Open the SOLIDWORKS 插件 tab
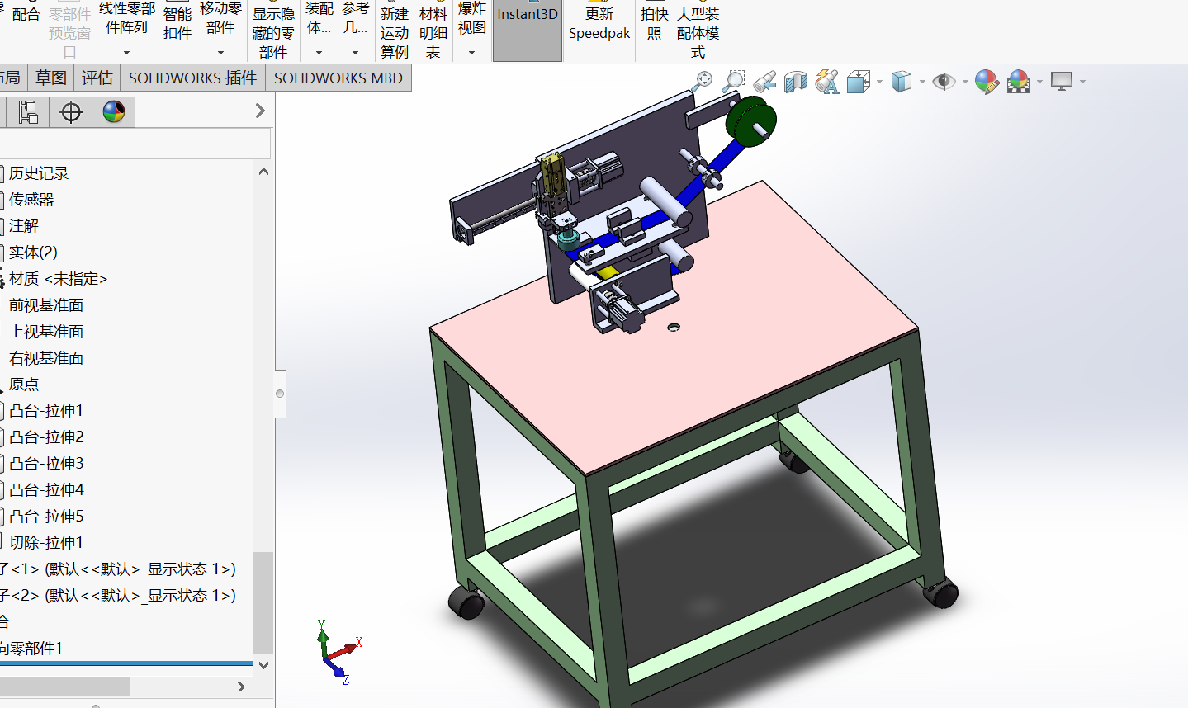The width and height of the screenshot is (1188, 708). point(192,78)
